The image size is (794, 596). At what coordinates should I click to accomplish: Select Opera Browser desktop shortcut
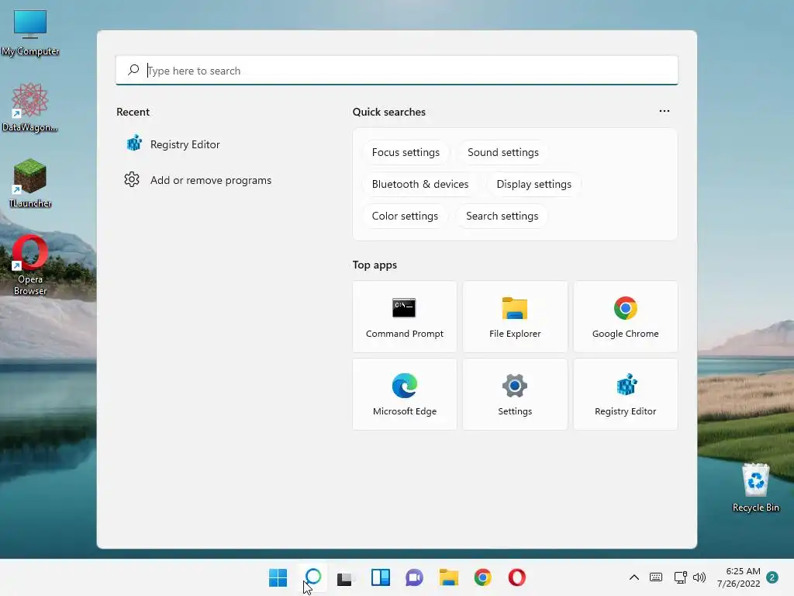tap(30, 265)
